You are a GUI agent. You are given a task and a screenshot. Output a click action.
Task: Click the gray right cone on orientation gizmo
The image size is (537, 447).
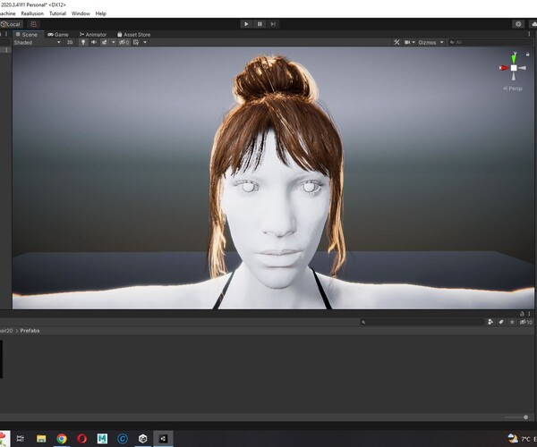tap(523, 68)
